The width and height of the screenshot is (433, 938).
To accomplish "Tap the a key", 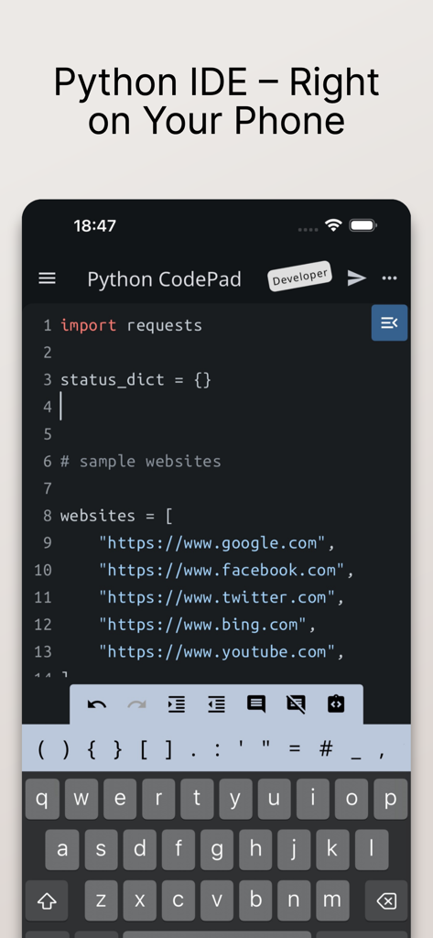I will pyautogui.click(x=61, y=849).
